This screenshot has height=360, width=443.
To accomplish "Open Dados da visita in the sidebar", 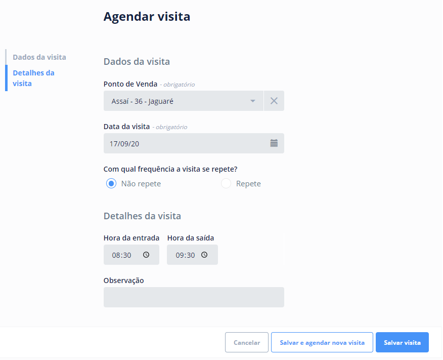I will [38, 57].
